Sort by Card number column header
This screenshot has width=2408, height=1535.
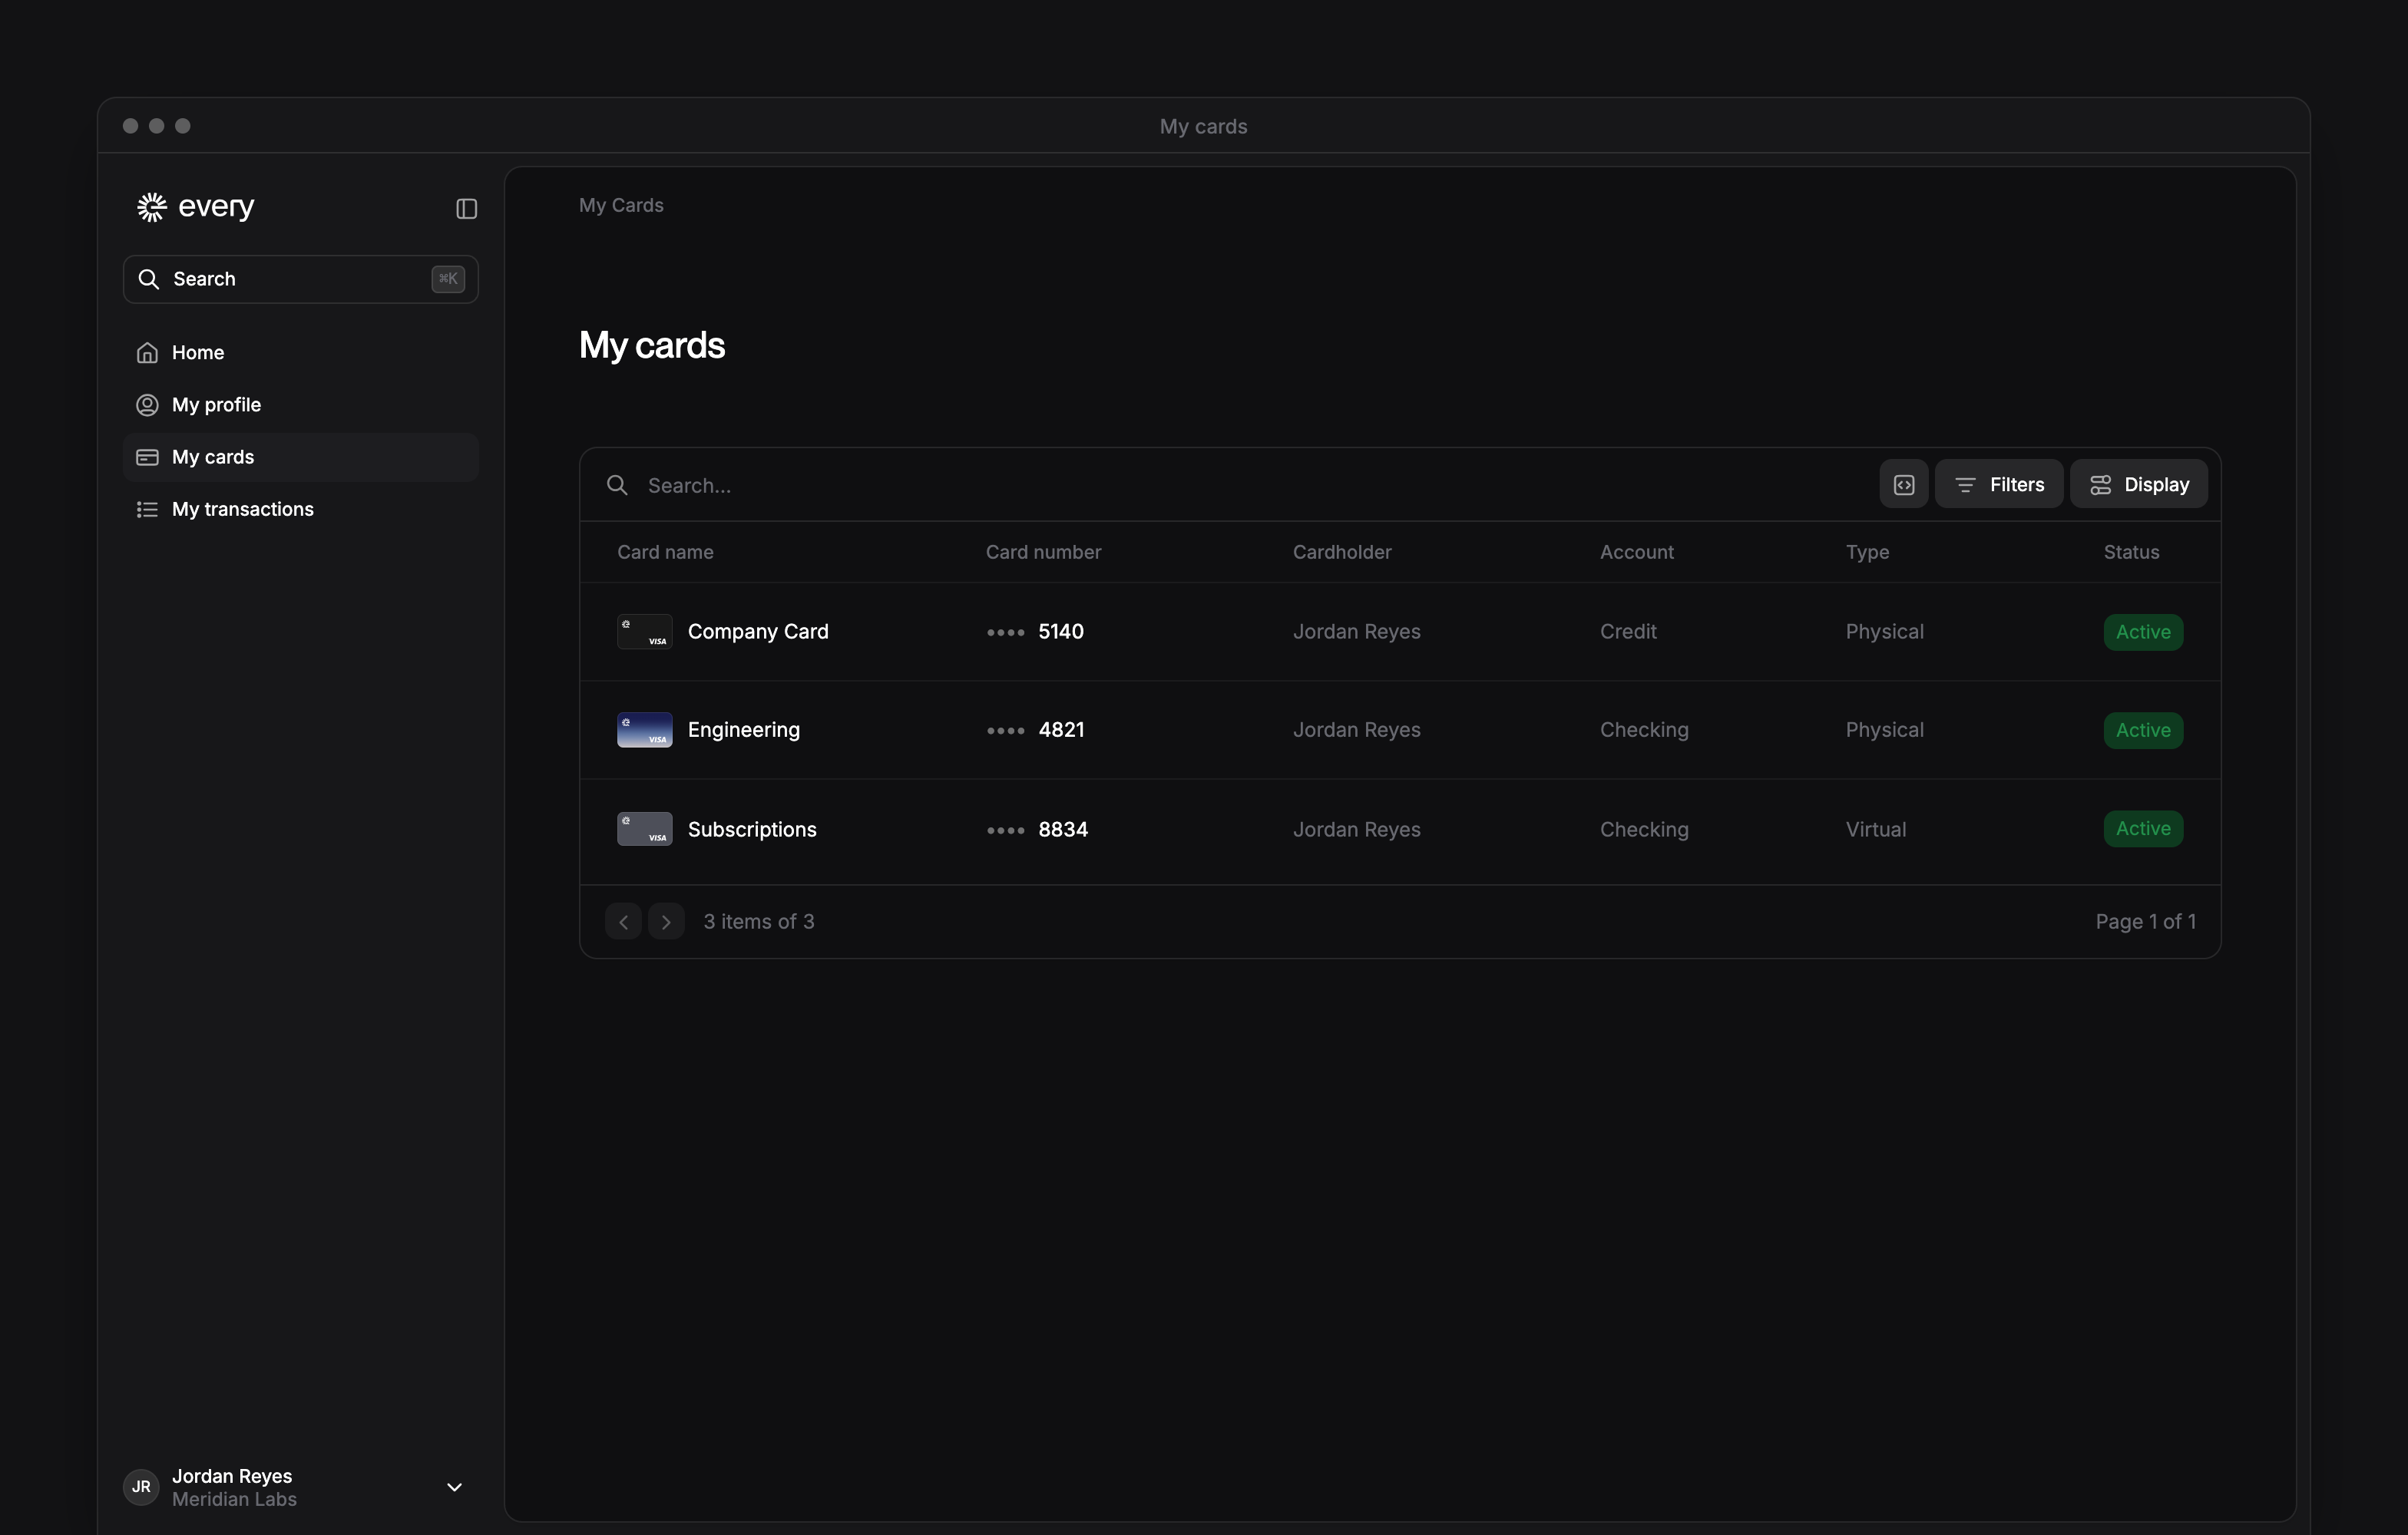[1043, 552]
